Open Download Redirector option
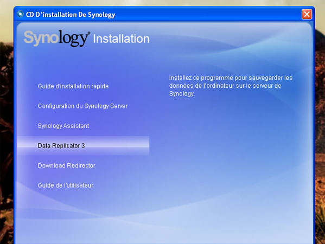 66,165
